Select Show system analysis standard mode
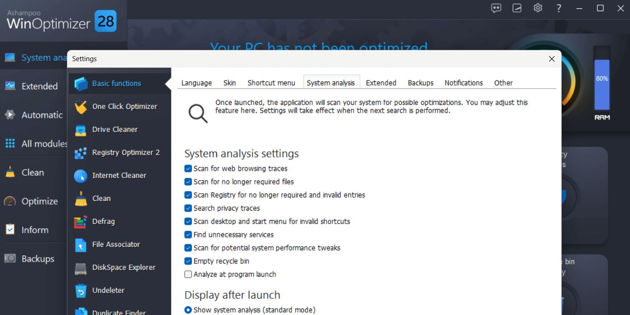 pyautogui.click(x=188, y=310)
